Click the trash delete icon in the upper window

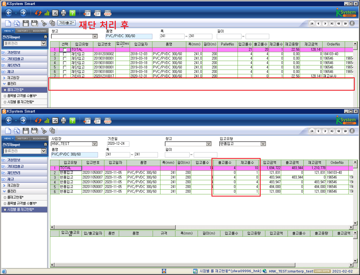(52, 23)
